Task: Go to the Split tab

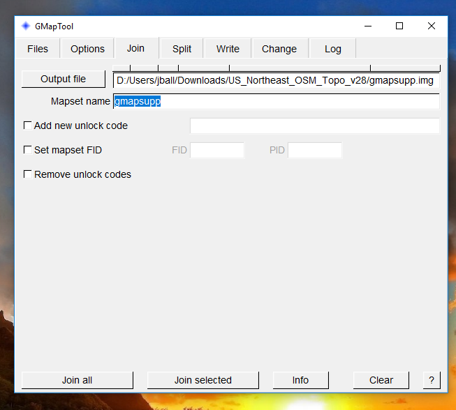Action: tap(182, 49)
